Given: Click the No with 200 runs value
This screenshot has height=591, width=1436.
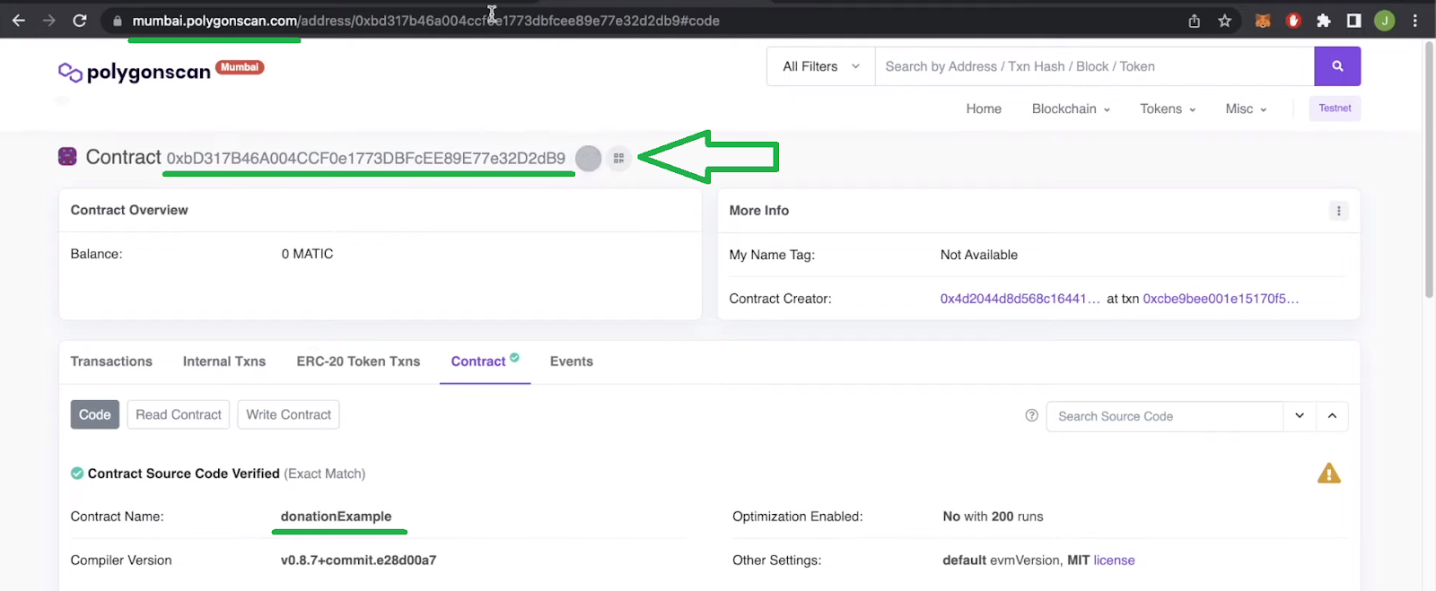Looking at the screenshot, I should pos(993,517).
